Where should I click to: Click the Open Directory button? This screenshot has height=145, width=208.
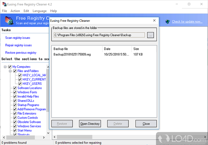click(x=90, y=124)
